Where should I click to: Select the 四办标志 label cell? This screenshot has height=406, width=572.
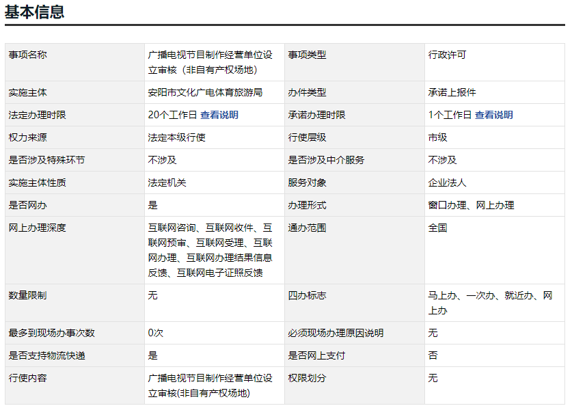[x=307, y=295]
